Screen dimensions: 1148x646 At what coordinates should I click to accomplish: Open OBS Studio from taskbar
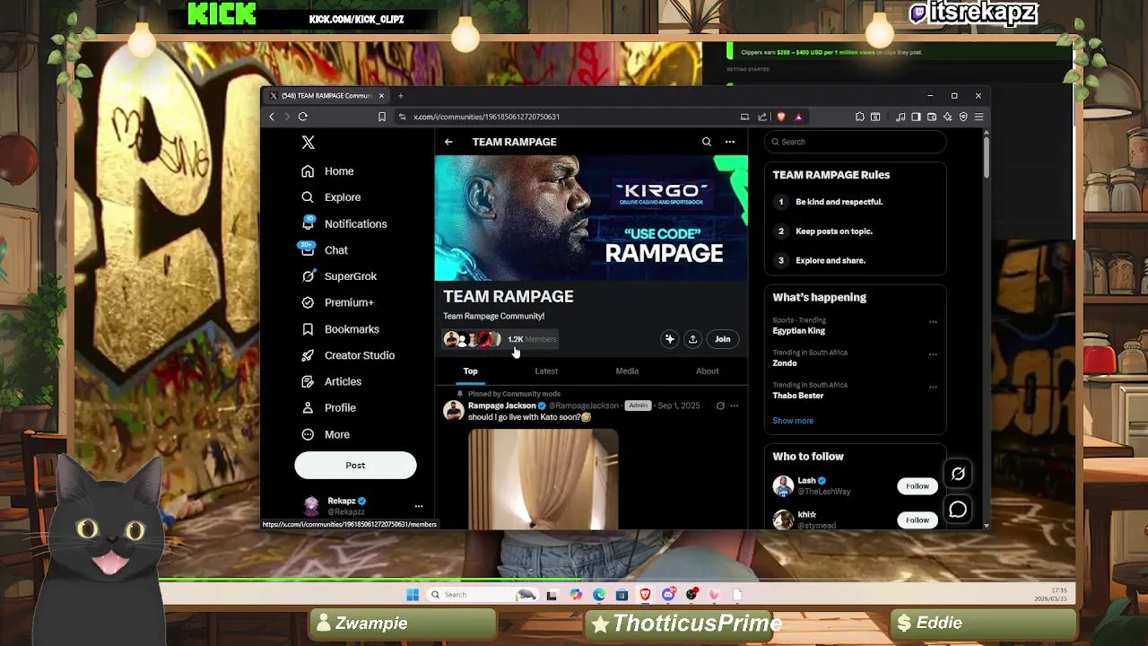(691, 595)
